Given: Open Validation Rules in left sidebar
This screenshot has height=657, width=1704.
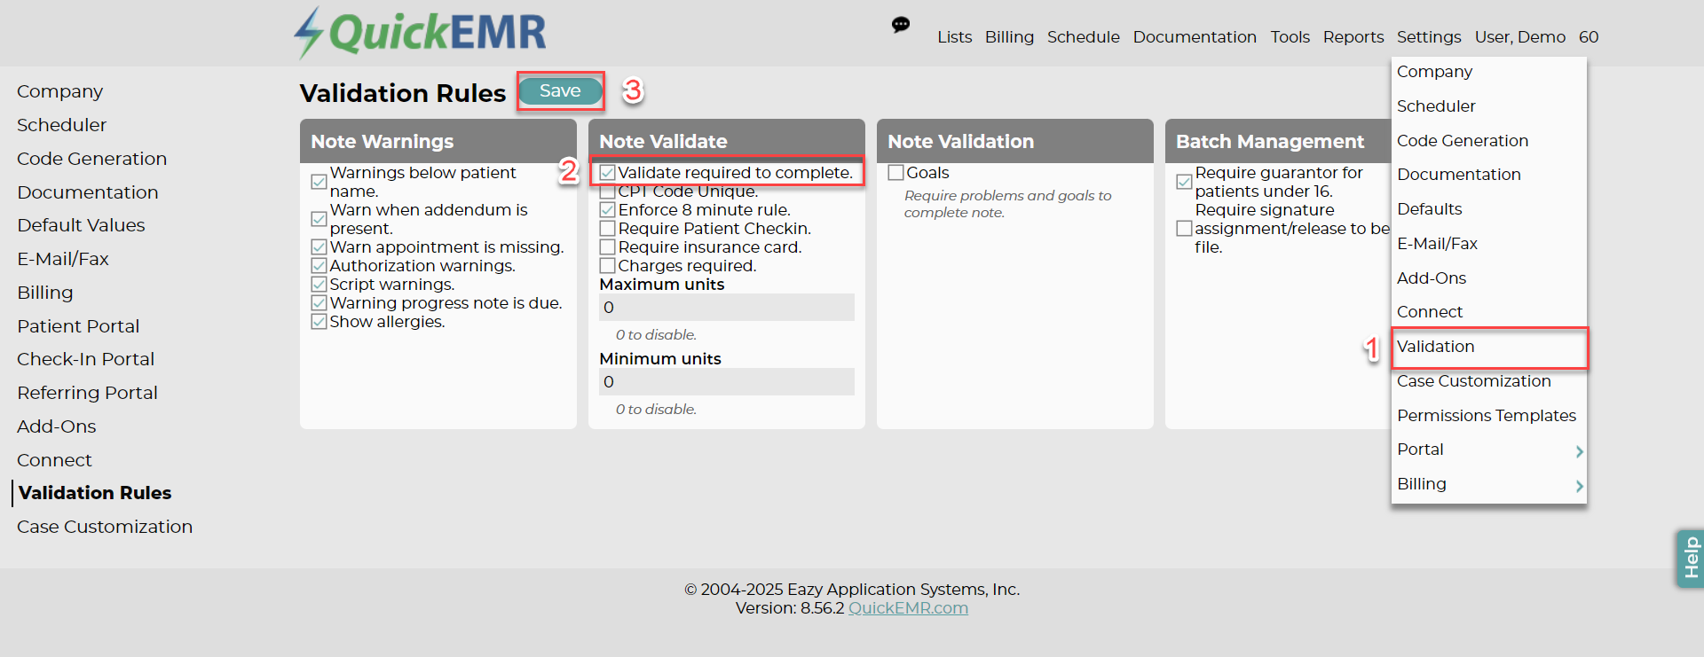Looking at the screenshot, I should click(x=95, y=493).
